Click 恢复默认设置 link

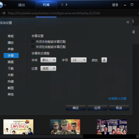tap(117, 98)
